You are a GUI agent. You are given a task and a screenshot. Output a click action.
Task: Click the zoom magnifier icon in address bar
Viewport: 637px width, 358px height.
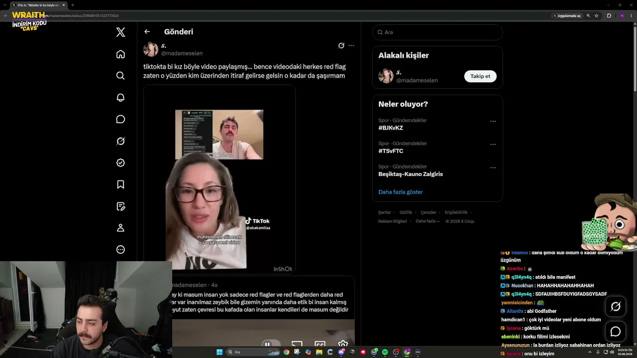588,15
